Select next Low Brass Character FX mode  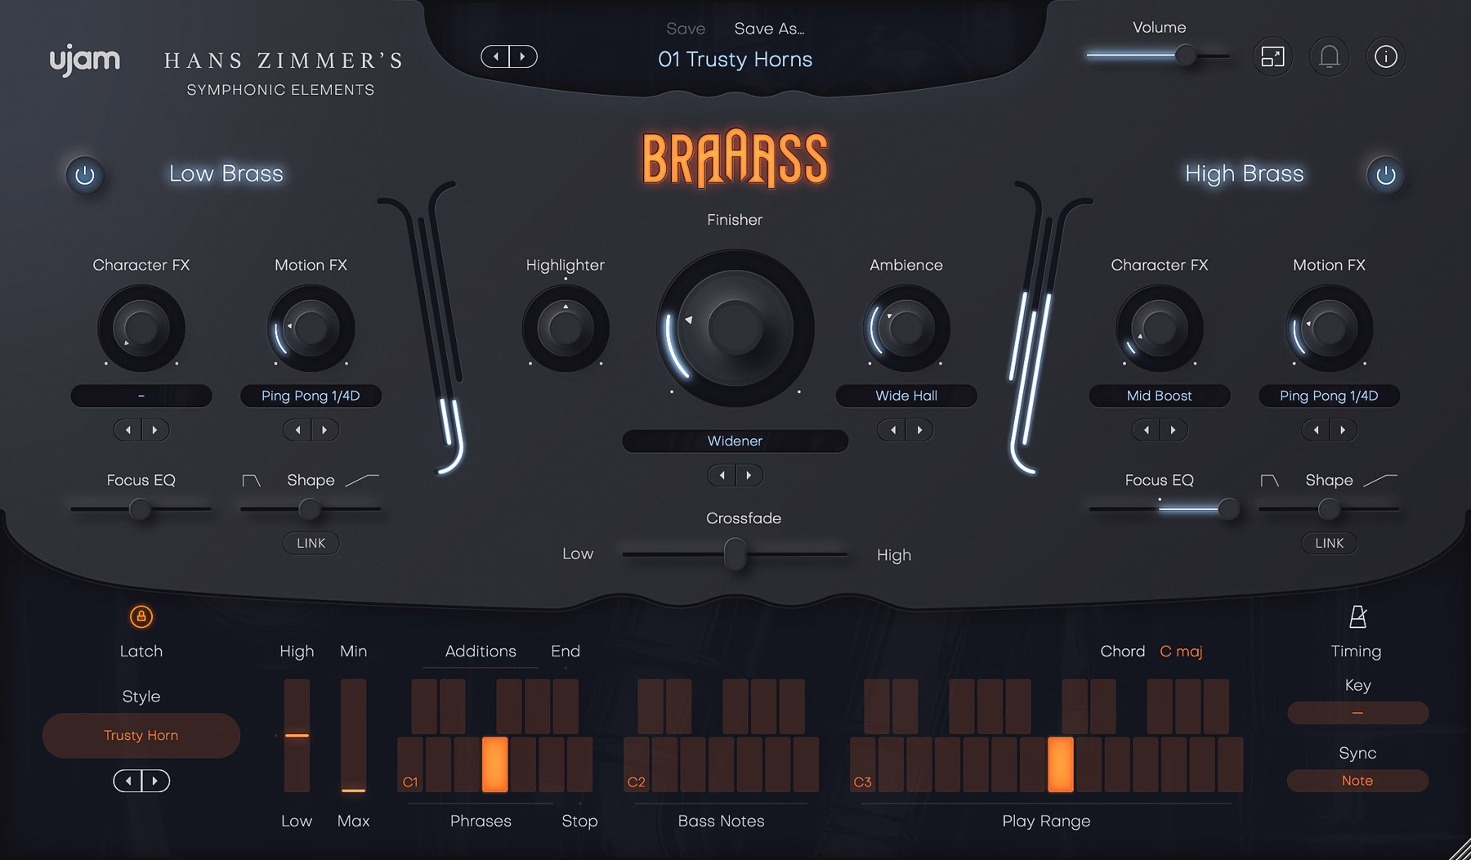pos(155,430)
